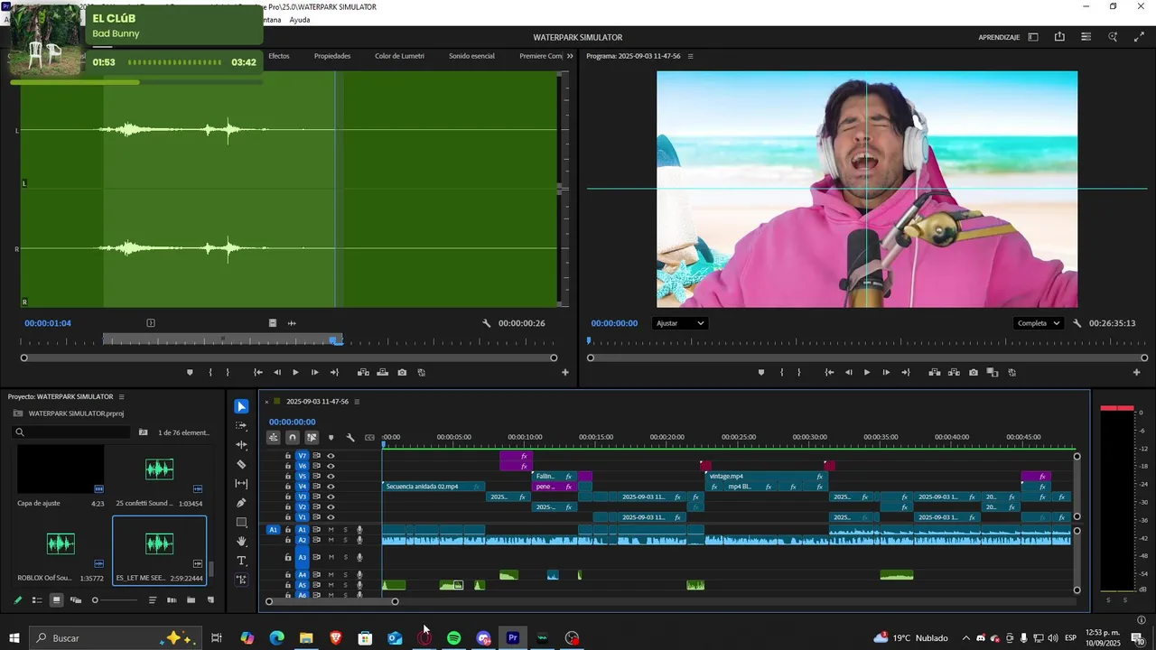This screenshot has width=1156, height=650.
Task: Click Export Frame camera in Program monitor
Action: [973, 372]
